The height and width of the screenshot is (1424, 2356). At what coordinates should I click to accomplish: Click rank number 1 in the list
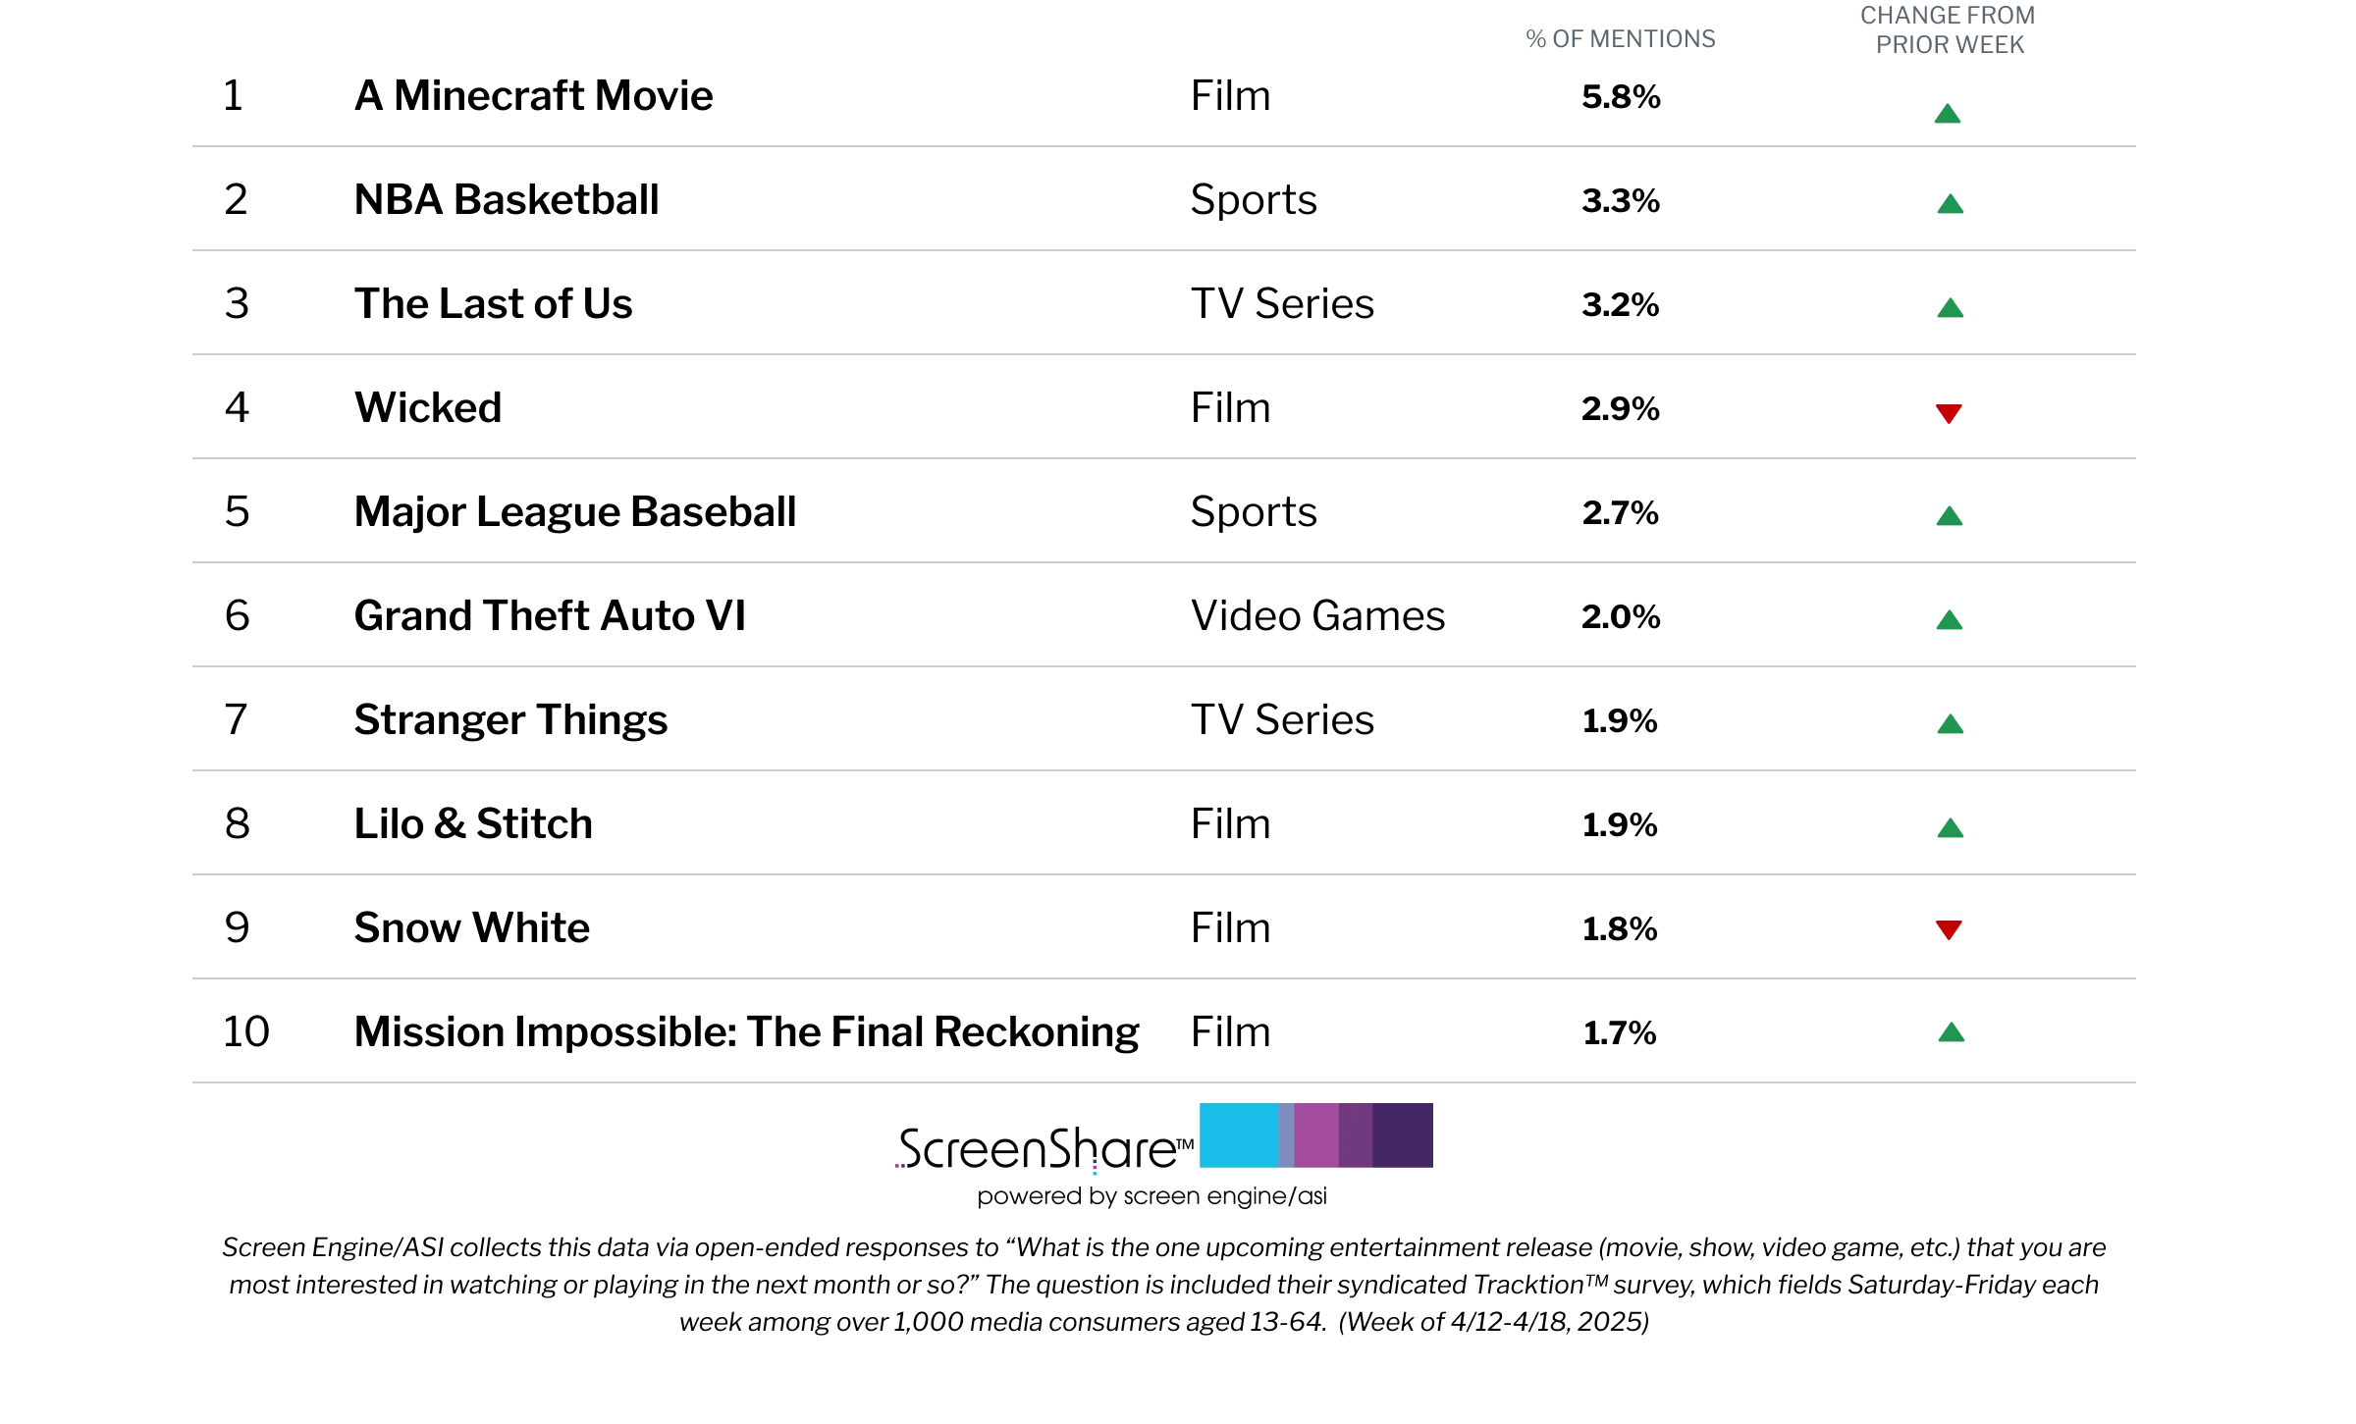pyautogui.click(x=234, y=95)
